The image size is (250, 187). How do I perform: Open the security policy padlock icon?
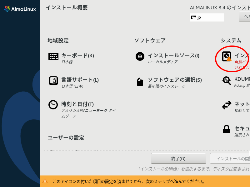[x=227, y=129]
